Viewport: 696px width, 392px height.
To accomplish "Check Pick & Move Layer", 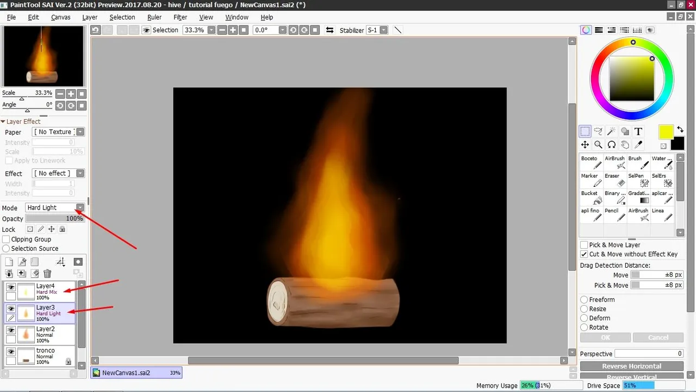I will [584, 245].
